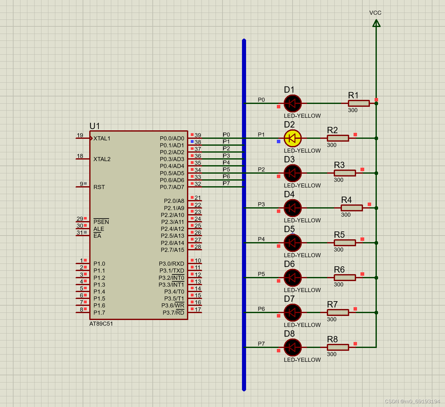Screen dimensions: 445x407
Task: Click the LED-YELLOW label under D1
Action: tap(302, 116)
